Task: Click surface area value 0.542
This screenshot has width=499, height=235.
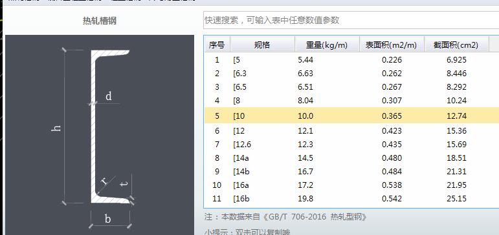Action: coord(392,199)
